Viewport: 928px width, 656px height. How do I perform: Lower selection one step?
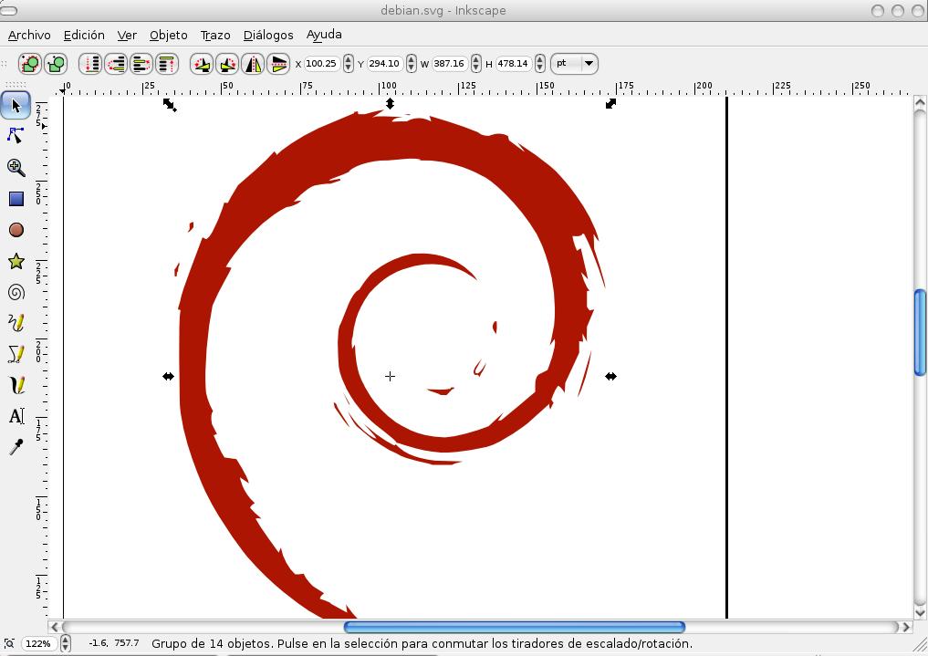[x=116, y=63]
